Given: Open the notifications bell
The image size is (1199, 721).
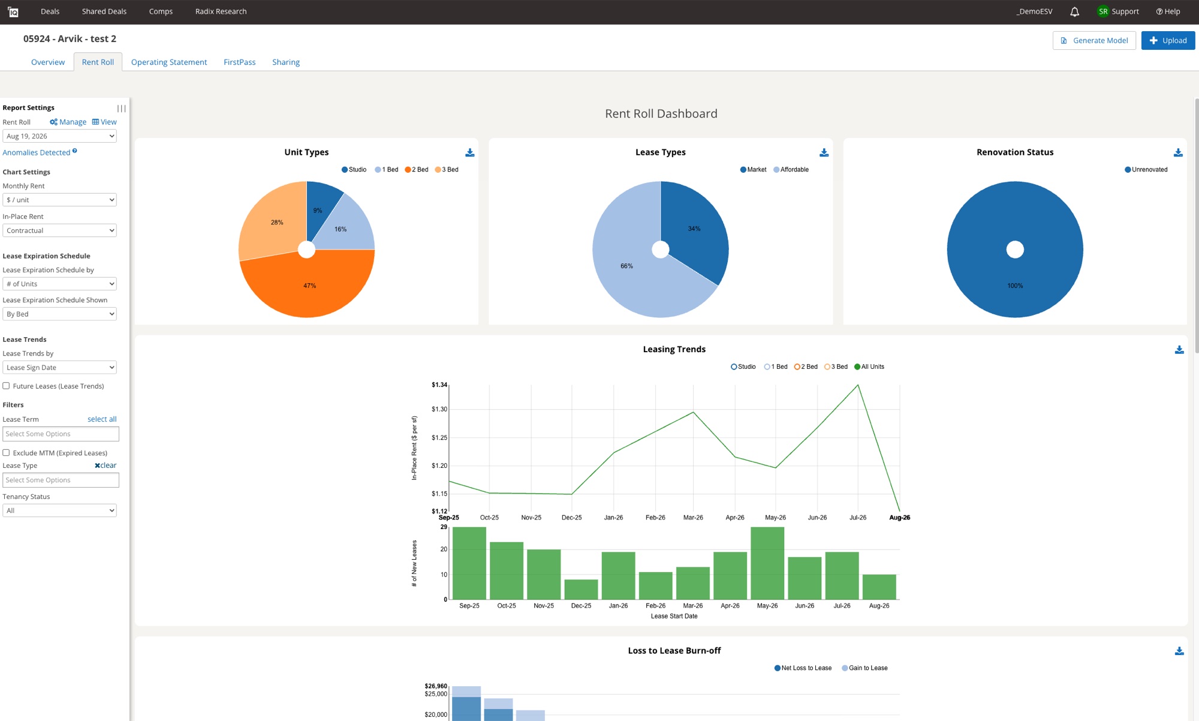Looking at the screenshot, I should [1074, 11].
